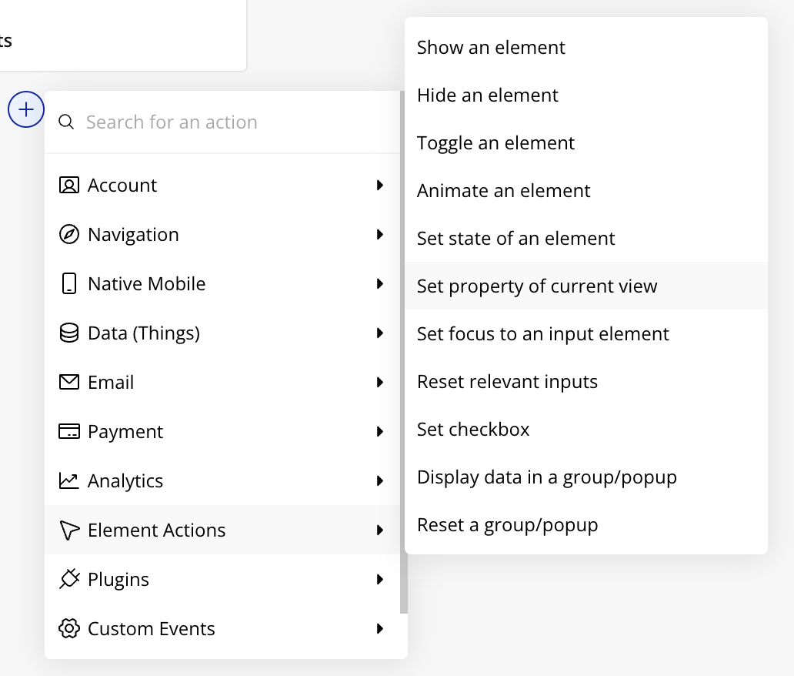Choose Show an element action
The height and width of the screenshot is (676, 794).
tap(586, 48)
